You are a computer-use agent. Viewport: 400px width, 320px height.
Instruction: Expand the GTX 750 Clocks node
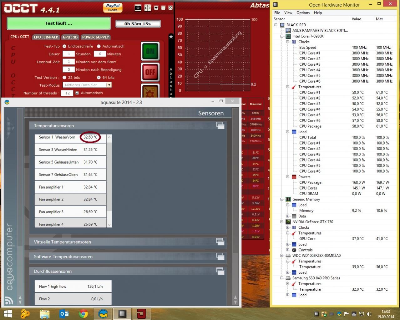click(x=288, y=228)
